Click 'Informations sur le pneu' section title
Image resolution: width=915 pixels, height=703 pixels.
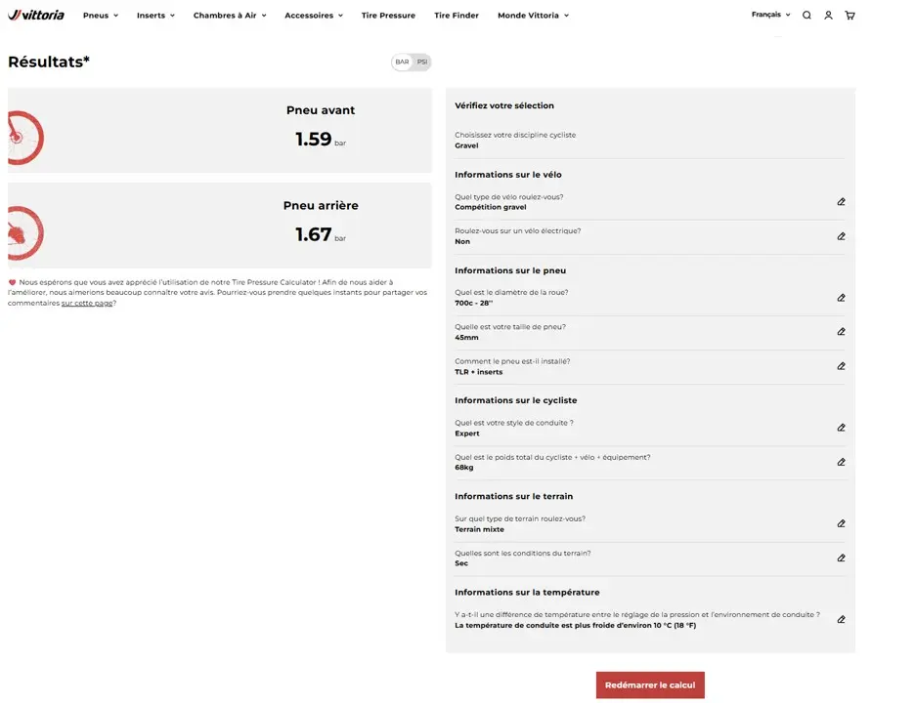510,270
